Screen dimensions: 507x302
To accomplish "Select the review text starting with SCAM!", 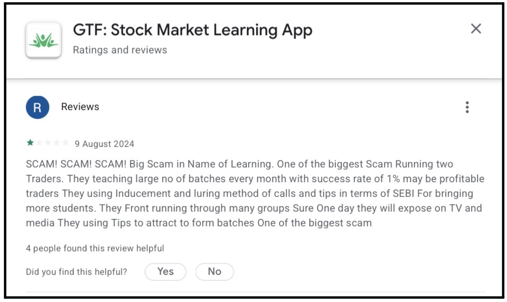I will [x=242, y=194].
